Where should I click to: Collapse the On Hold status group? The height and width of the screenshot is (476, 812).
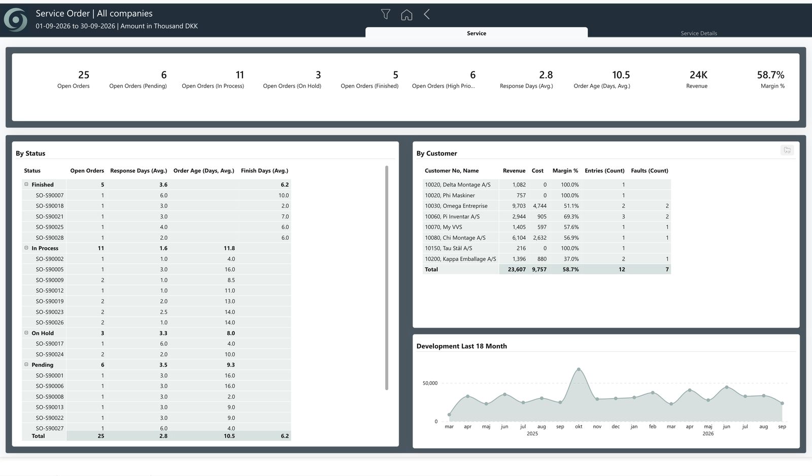click(26, 333)
